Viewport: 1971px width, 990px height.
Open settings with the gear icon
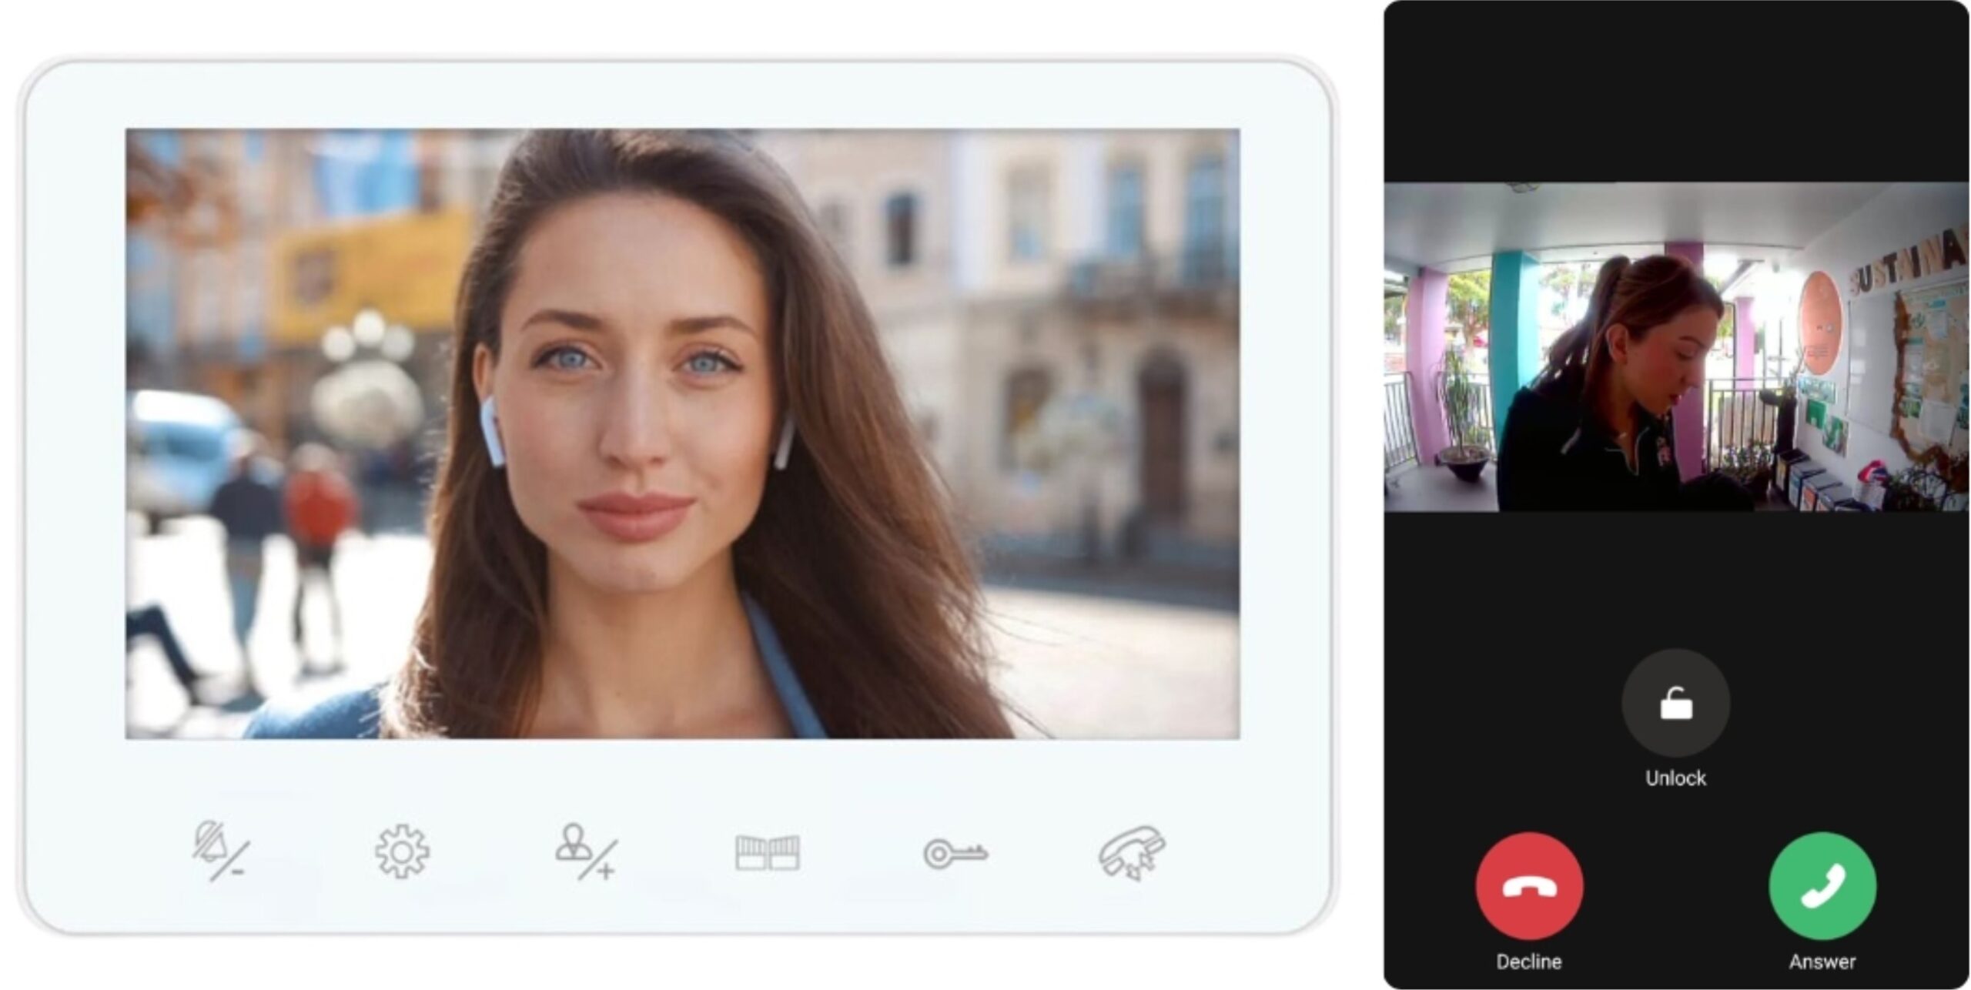point(402,851)
